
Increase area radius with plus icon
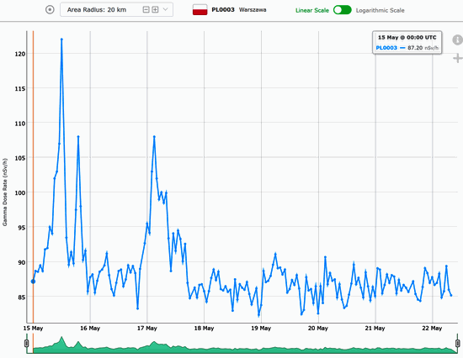pos(155,10)
